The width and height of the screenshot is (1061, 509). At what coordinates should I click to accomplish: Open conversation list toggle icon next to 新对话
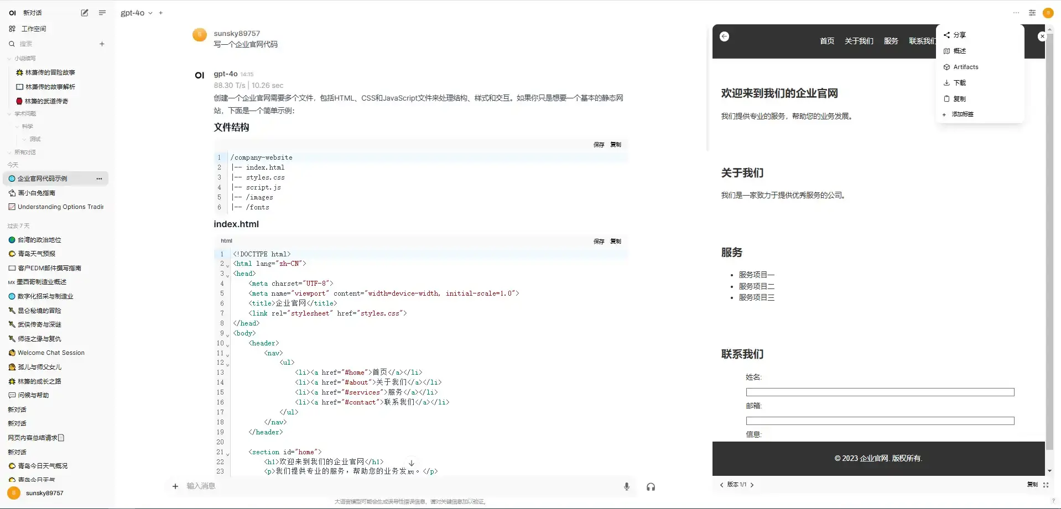[102, 12]
